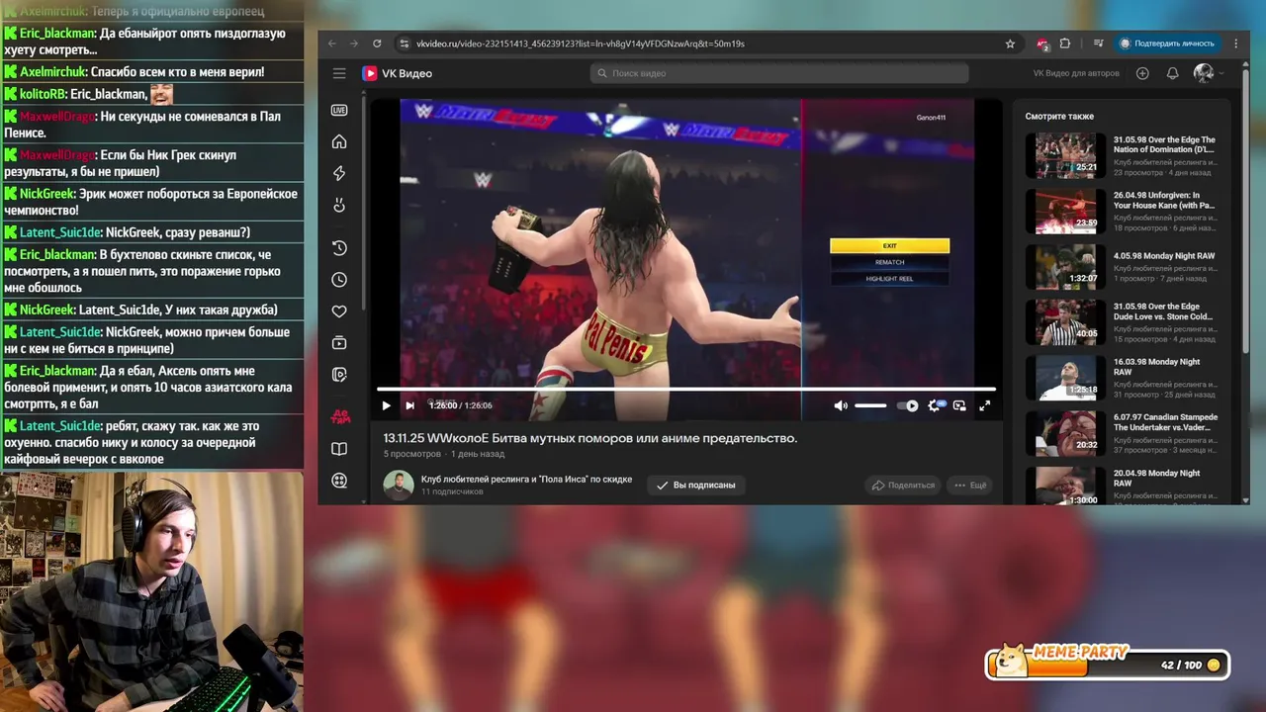
Task: Open the Клуб любителей реслинга channel link
Action: (526, 480)
